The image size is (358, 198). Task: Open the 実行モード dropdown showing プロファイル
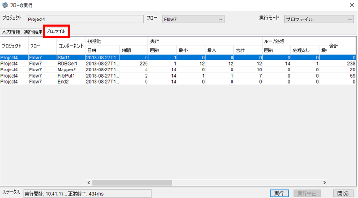point(319,20)
